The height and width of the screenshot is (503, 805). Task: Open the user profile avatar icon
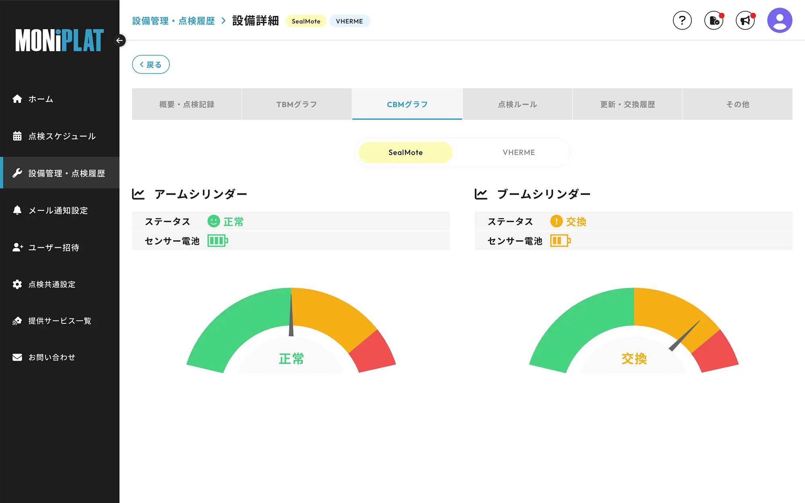click(x=779, y=20)
